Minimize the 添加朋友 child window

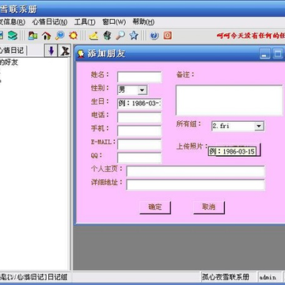pos(264,54)
